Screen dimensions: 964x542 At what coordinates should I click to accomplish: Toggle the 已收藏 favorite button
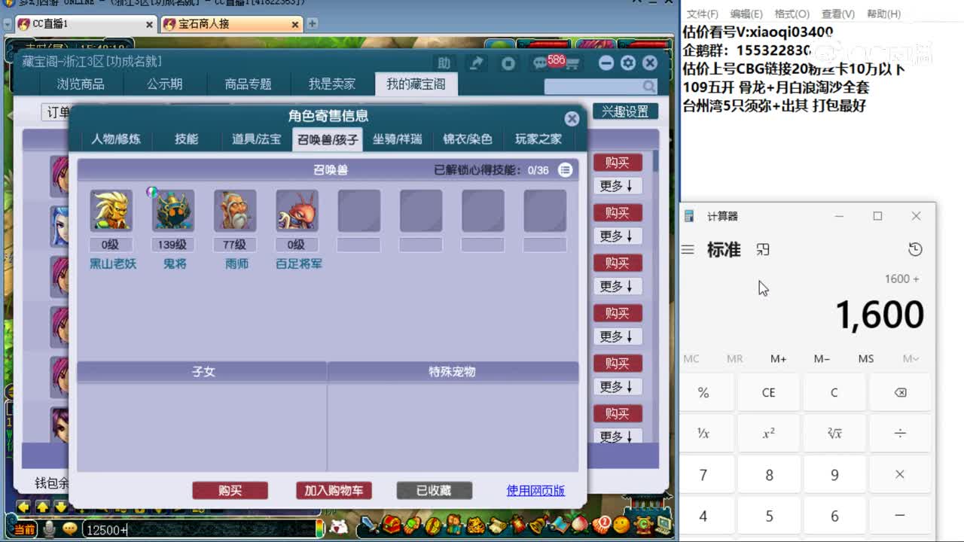434,490
